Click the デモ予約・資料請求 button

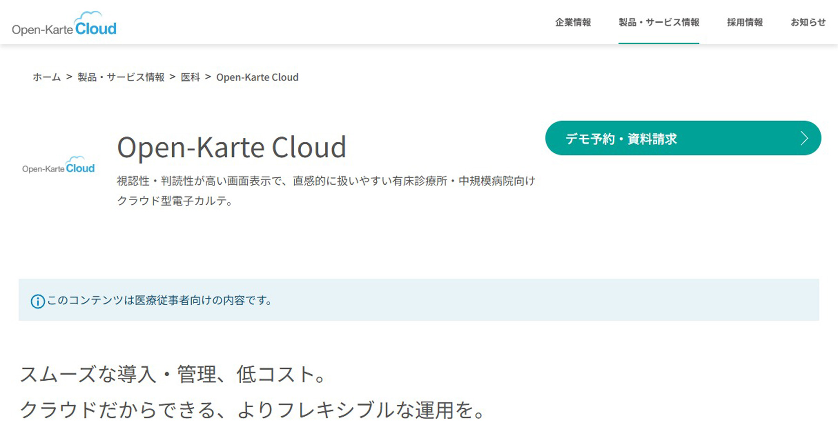[x=683, y=138]
